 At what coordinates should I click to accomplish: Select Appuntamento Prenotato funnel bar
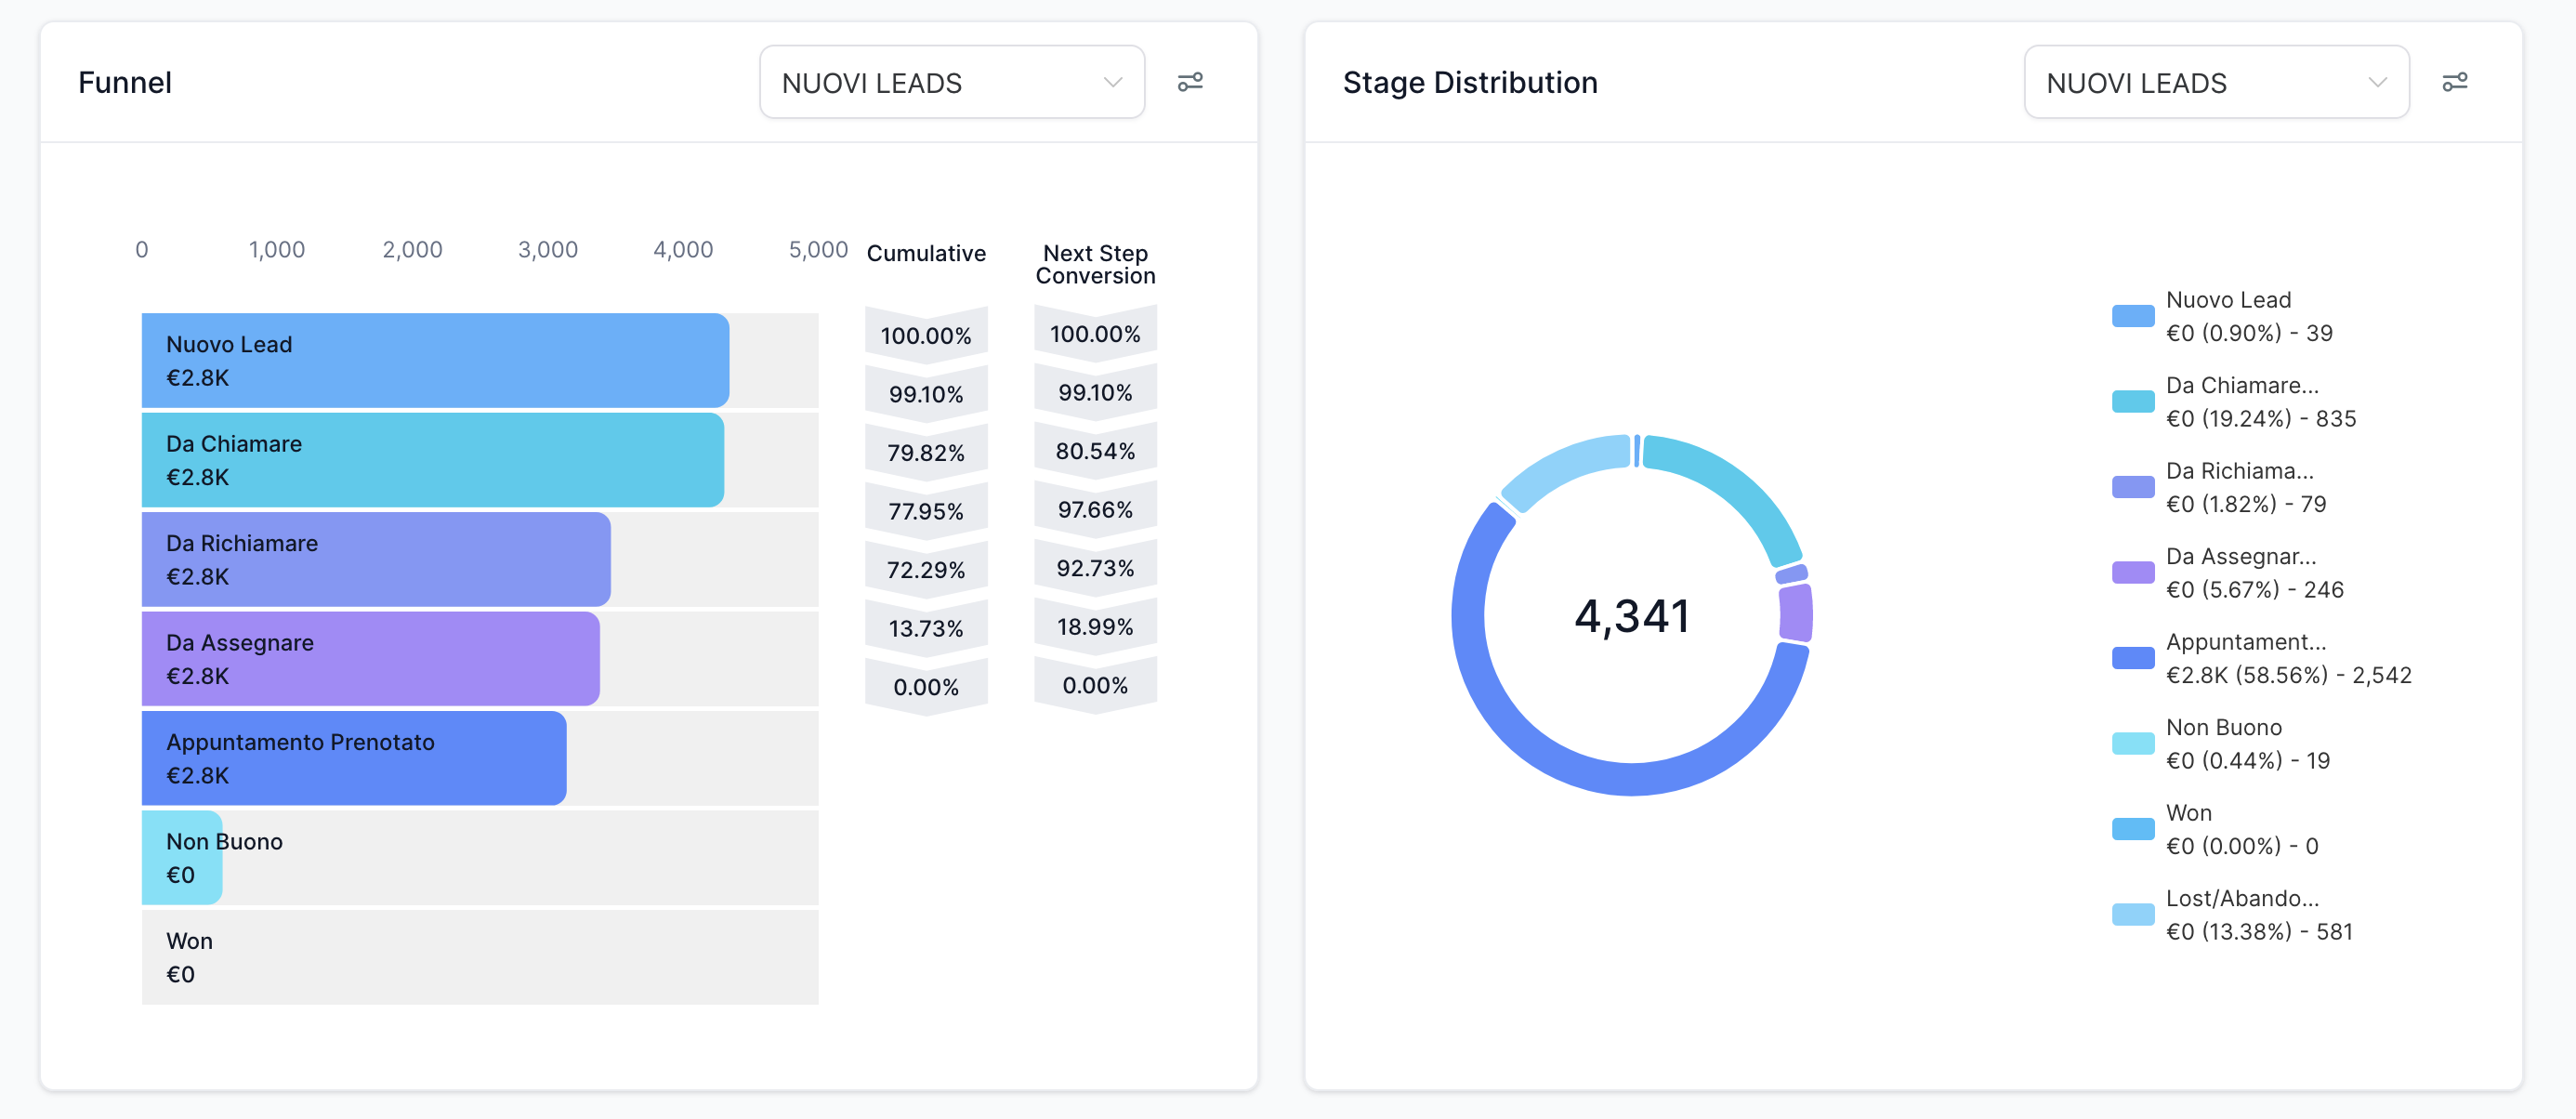354,758
